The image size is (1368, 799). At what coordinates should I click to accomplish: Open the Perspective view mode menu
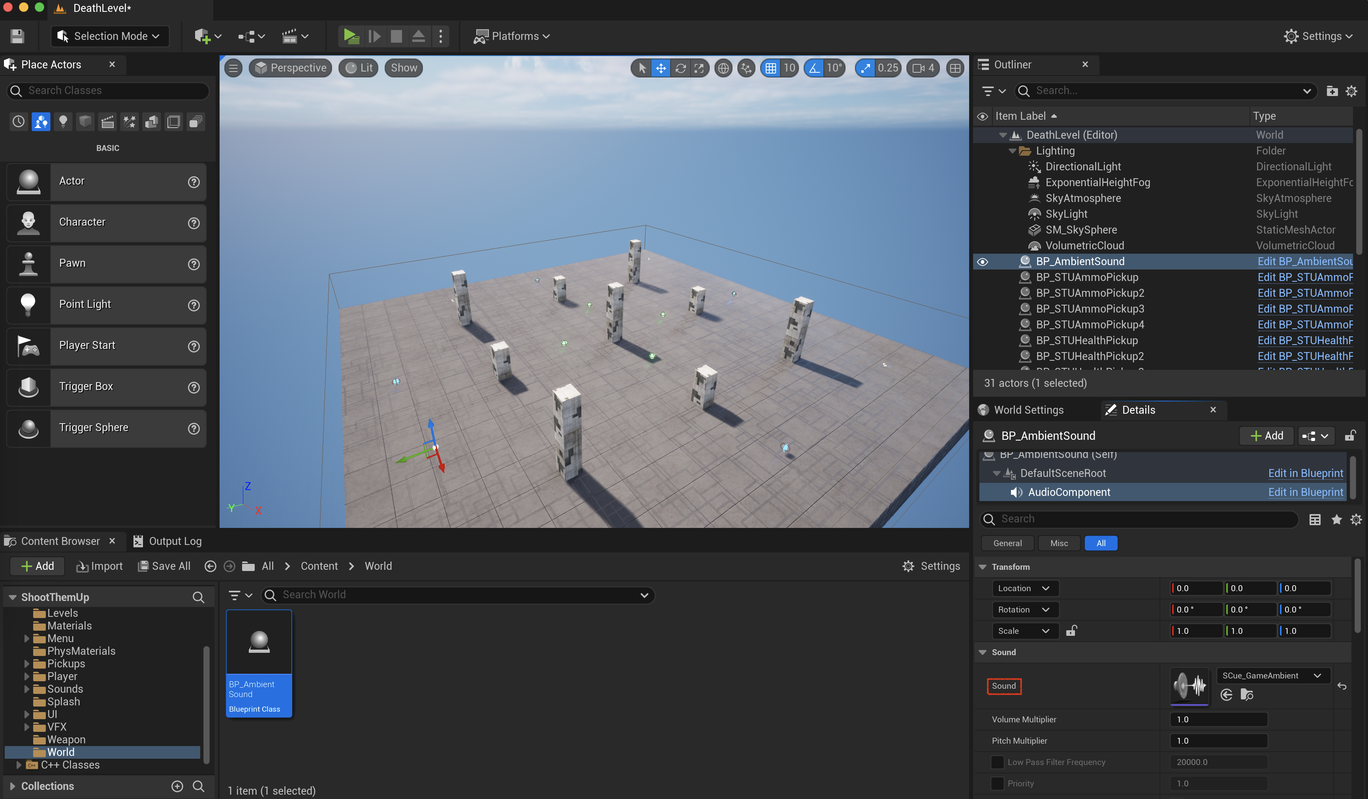pos(290,68)
